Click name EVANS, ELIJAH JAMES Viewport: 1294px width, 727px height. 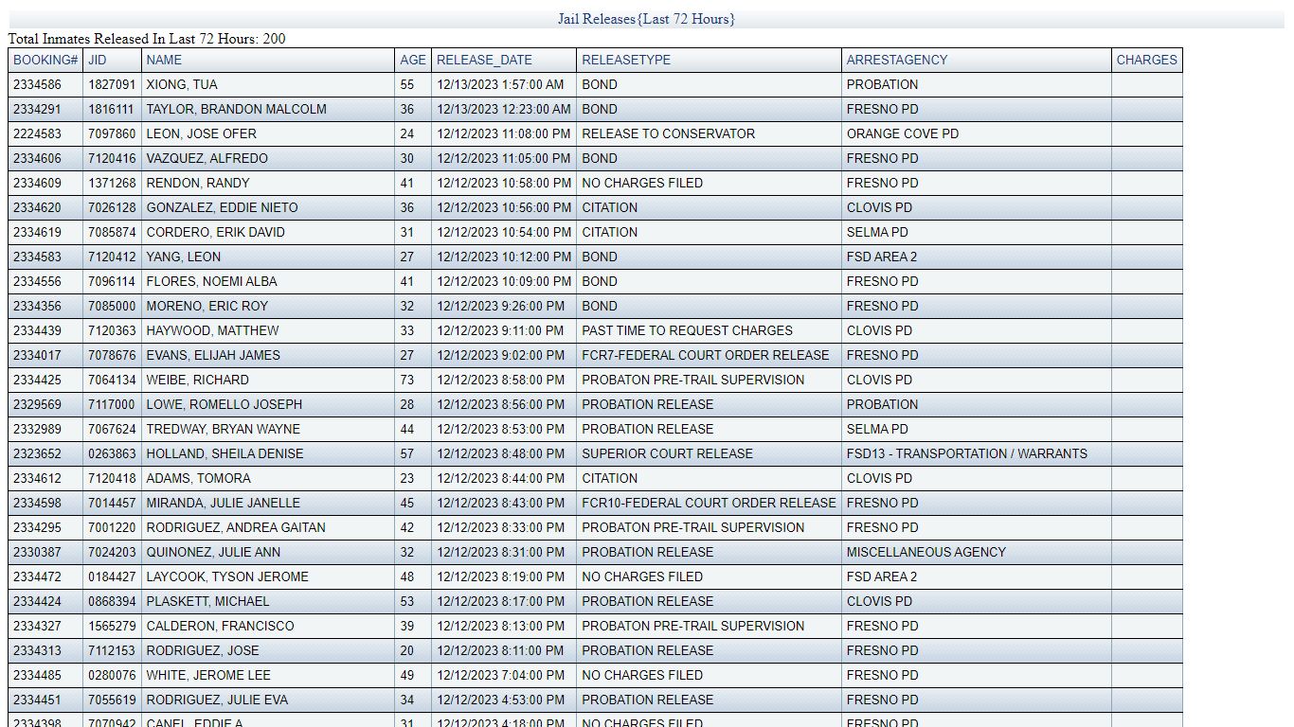pyautogui.click(x=213, y=355)
